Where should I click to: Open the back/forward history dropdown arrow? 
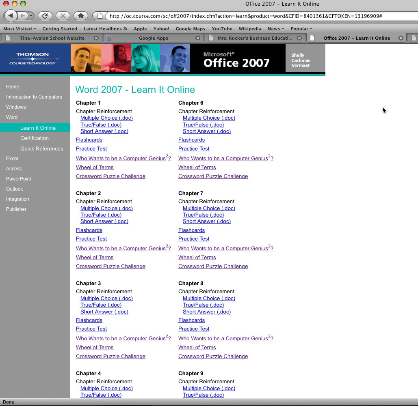[x=31, y=16]
